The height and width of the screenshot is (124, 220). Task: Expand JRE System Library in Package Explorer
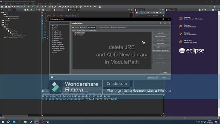[x=3, y=37]
